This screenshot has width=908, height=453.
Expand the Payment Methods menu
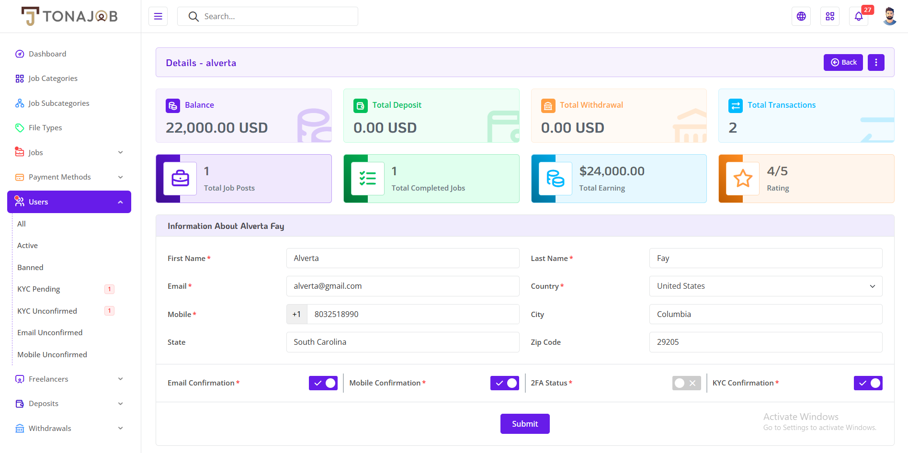click(69, 177)
